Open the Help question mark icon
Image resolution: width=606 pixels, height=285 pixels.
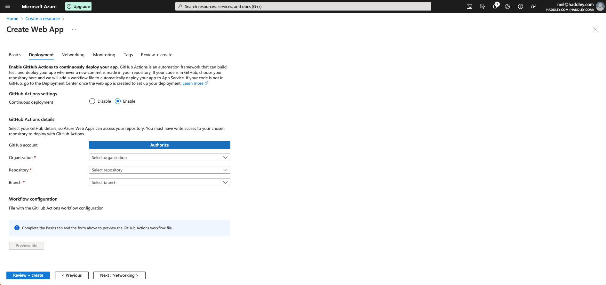coord(521,6)
